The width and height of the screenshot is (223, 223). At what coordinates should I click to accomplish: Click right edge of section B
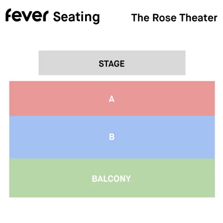pyautogui.click(x=213, y=137)
